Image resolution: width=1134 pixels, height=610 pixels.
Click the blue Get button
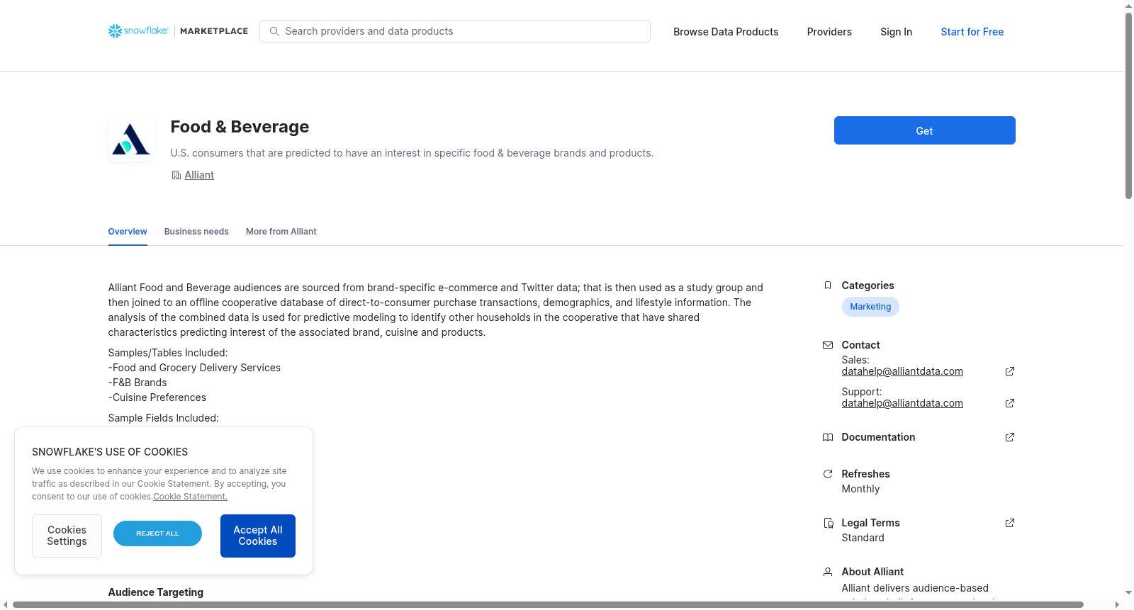click(925, 130)
